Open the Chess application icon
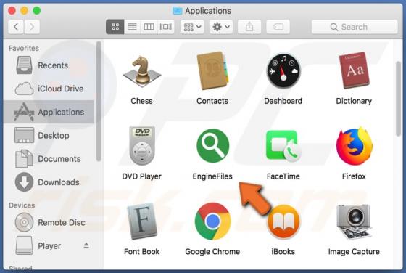 tap(142, 72)
